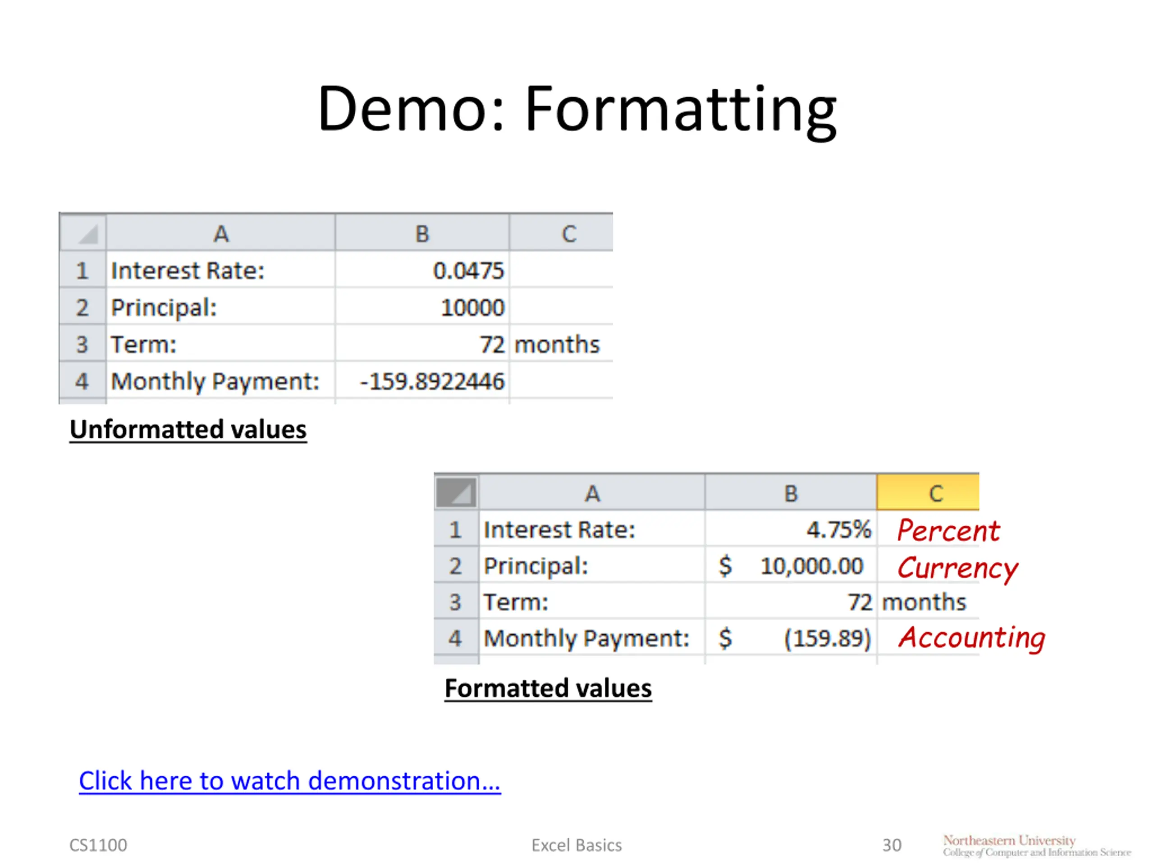Click the 'Unformatted values' caption
The height and width of the screenshot is (865, 1154).
(188, 430)
